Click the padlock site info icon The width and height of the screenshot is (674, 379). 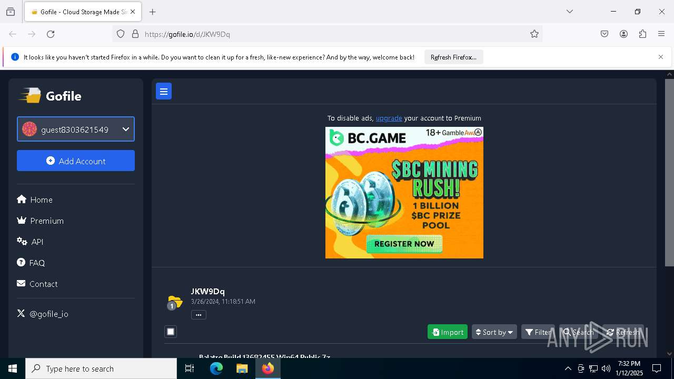tap(135, 34)
